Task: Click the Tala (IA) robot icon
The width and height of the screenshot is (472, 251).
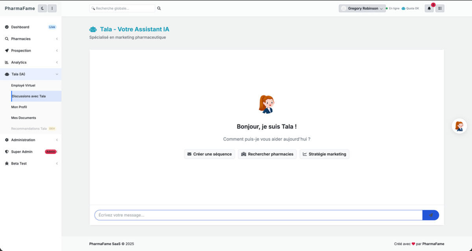Action: 7,74
